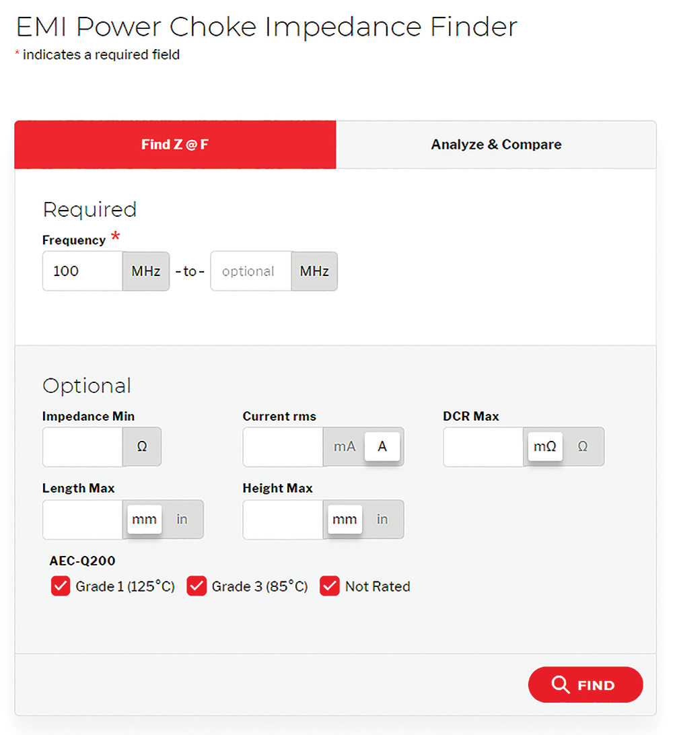
Task: Set Height Max unit to inches
Action: click(x=382, y=519)
